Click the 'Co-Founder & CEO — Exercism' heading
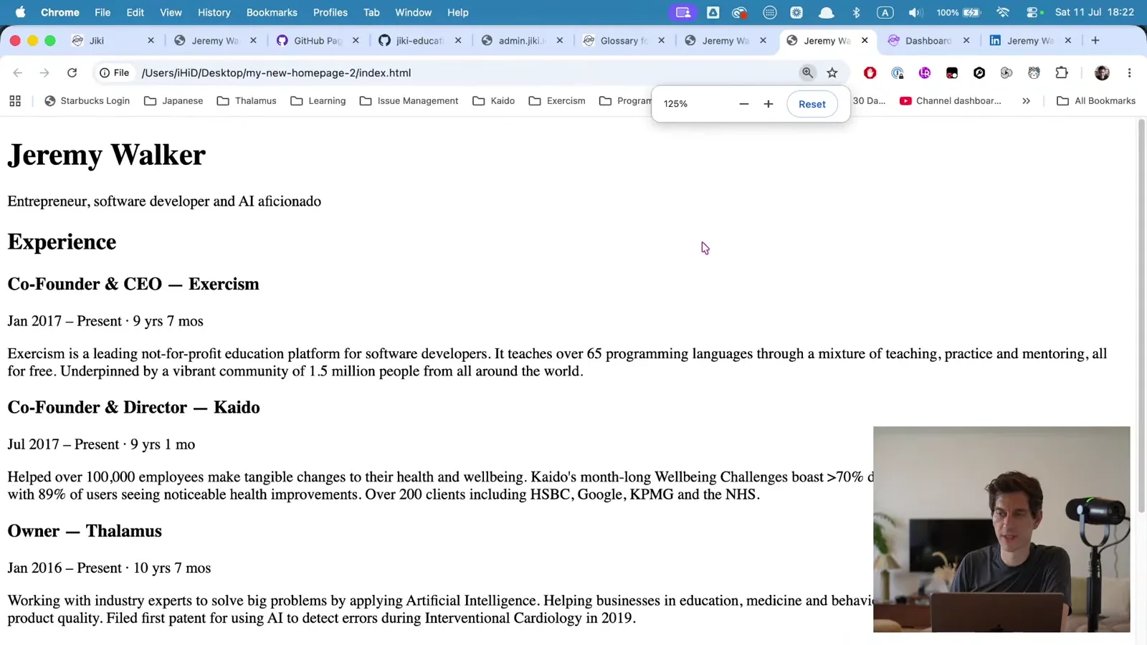Image resolution: width=1147 pixels, height=645 pixels. (x=133, y=285)
